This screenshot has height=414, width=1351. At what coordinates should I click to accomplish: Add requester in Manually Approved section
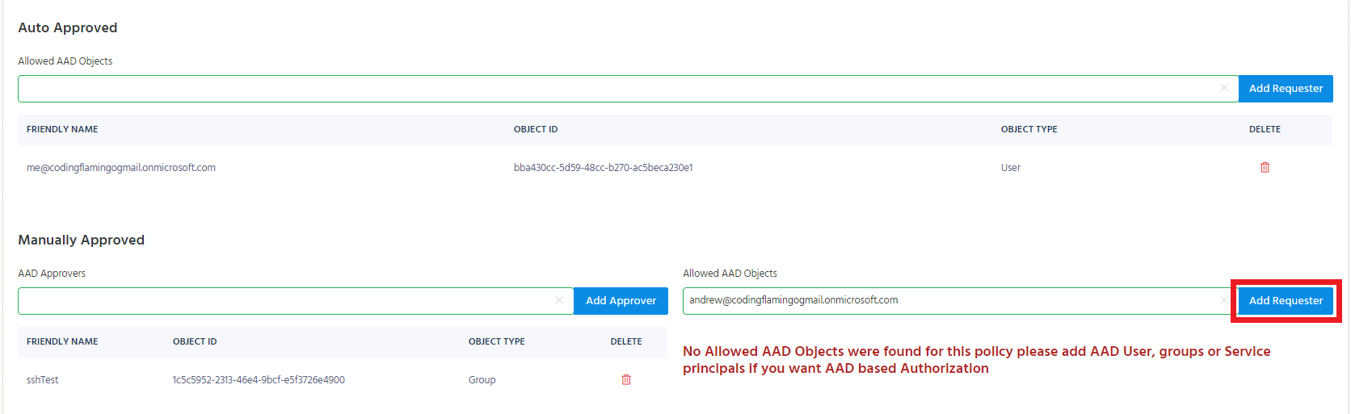click(1286, 301)
